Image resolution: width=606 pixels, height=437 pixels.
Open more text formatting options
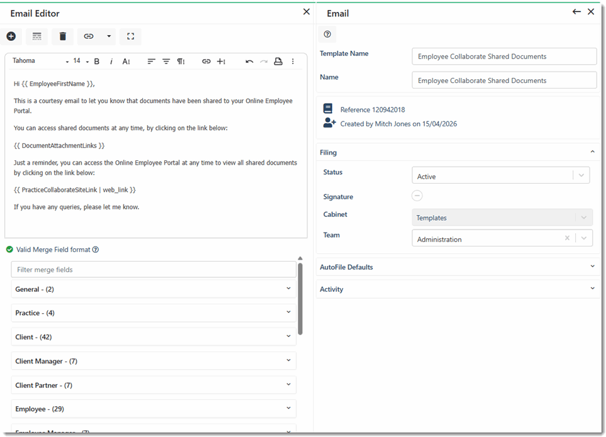click(x=126, y=62)
